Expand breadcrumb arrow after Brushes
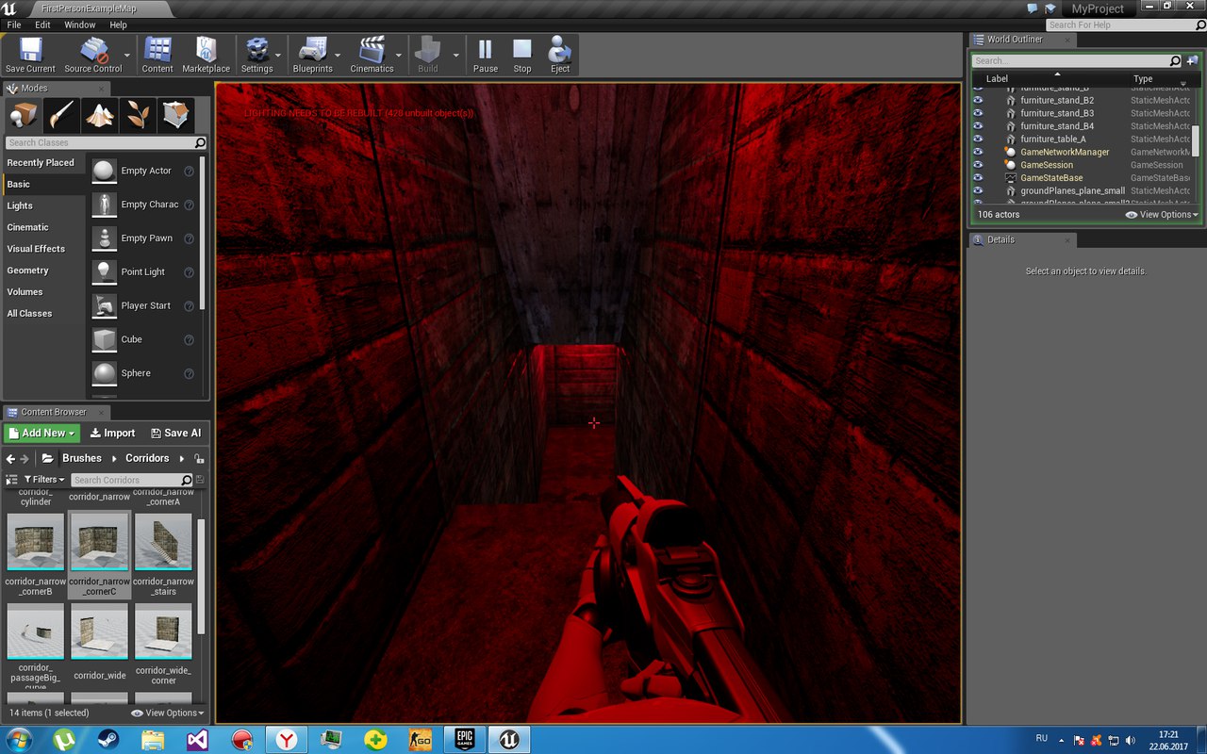1207x754 pixels. coord(114,459)
